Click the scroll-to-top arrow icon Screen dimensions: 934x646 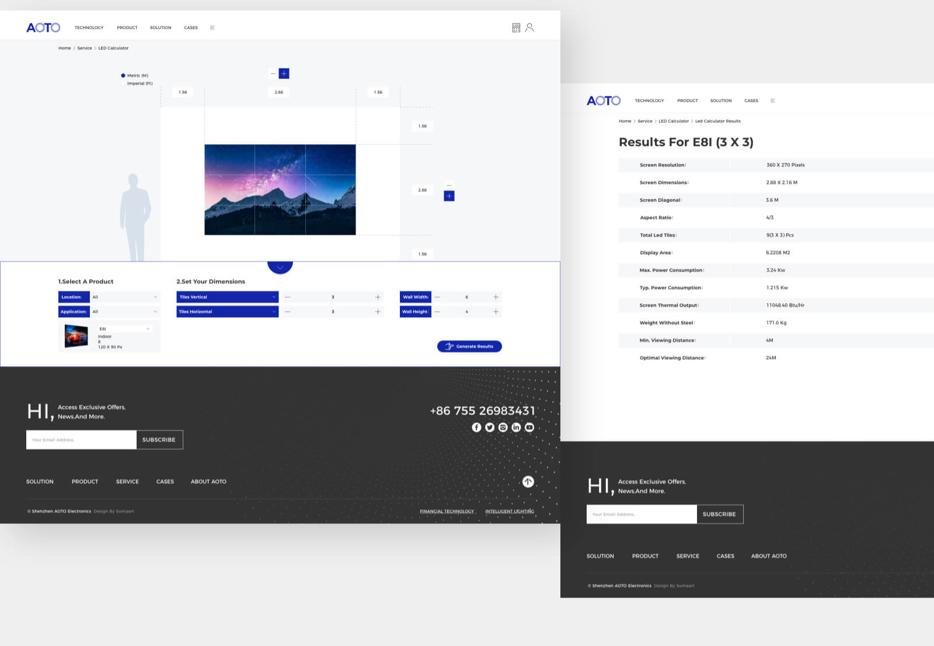tap(528, 482)
